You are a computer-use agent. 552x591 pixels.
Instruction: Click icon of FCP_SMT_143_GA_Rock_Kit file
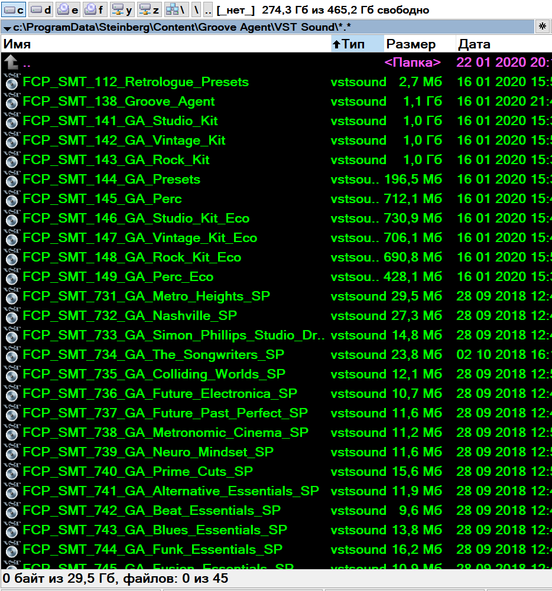[x=11, y=160]
